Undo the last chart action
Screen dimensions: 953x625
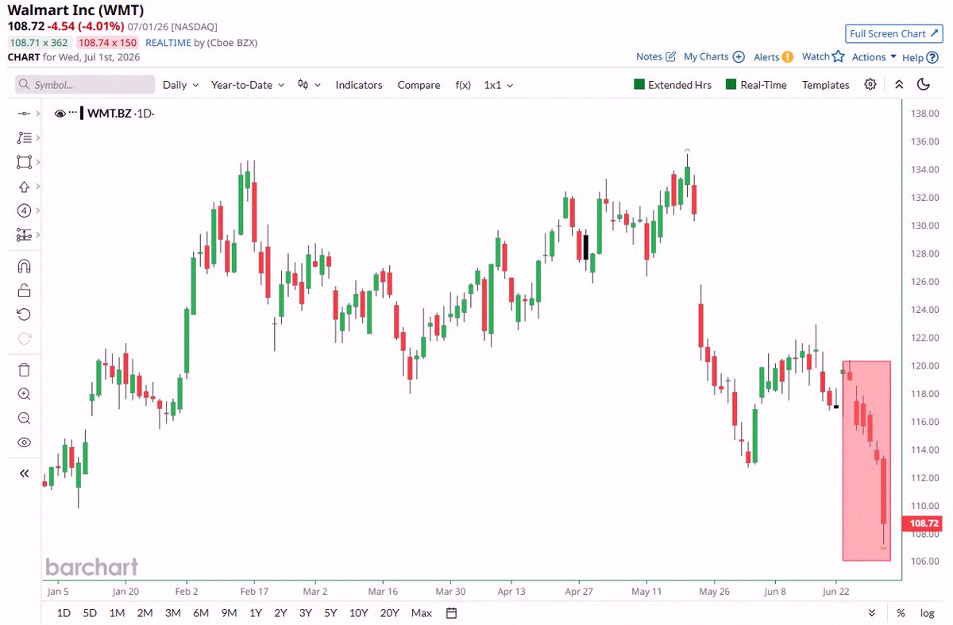click(x=24, y=314)
